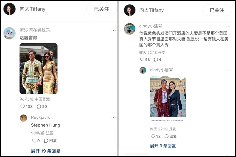Reply to Reykjavik's comment
This screenshot has height=157, width=236.
pyautogui.click(x=50, y=141)
